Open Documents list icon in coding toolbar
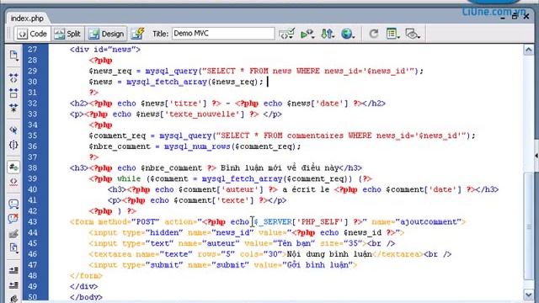This screenshot has height=303, width=539. point(13,56)
